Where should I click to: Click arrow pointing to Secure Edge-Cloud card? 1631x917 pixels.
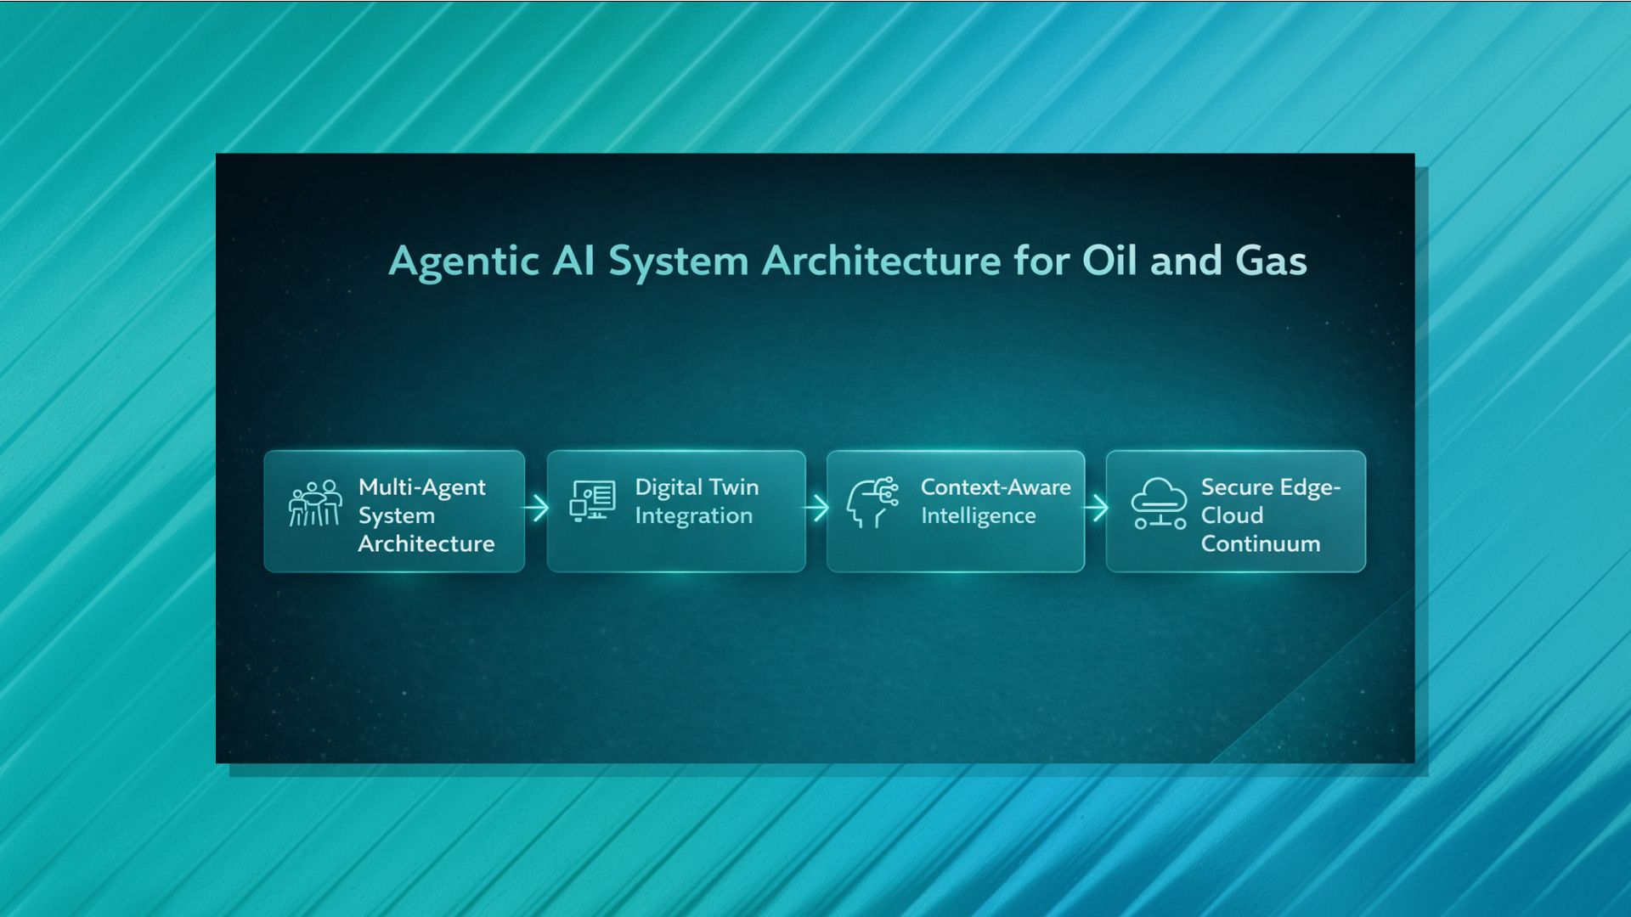tap(1096, 509)
